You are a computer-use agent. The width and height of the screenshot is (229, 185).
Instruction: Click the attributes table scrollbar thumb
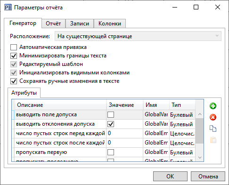(x=200, y=131)
